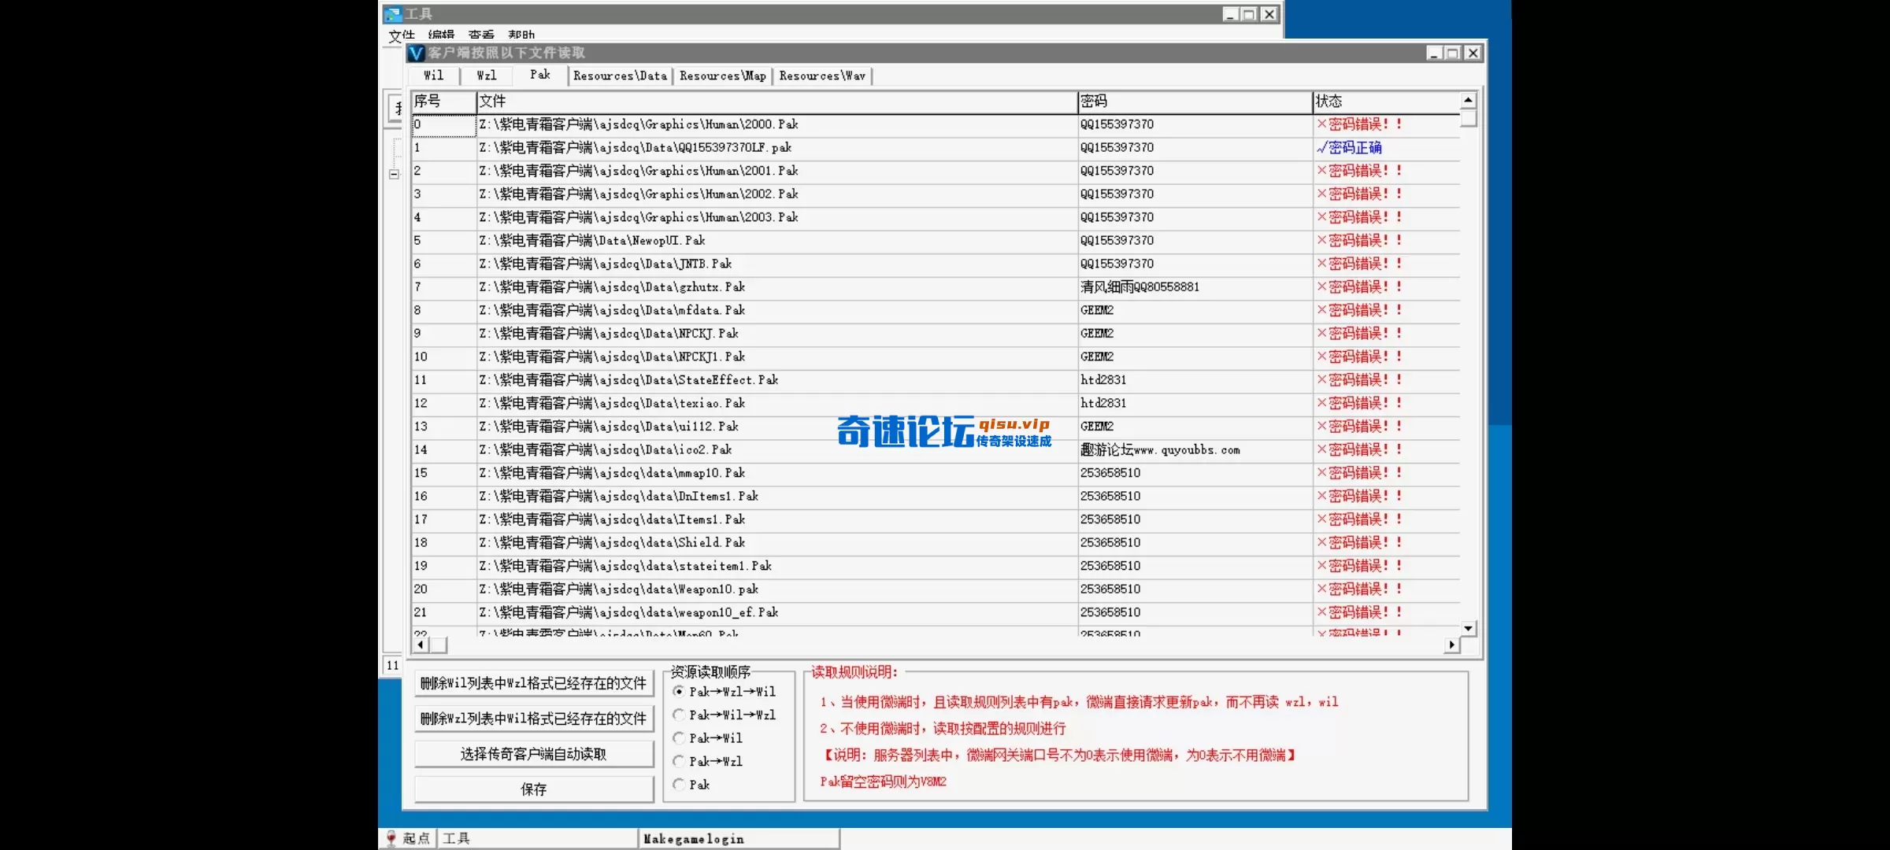Click the horizontal scrollbar left arrow
The height and width of the screenshot is (850, 1890).
tap(421, 644)
